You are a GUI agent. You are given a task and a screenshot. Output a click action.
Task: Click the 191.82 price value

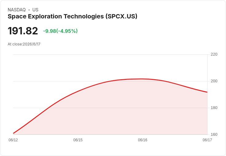[x=23, y=31]
